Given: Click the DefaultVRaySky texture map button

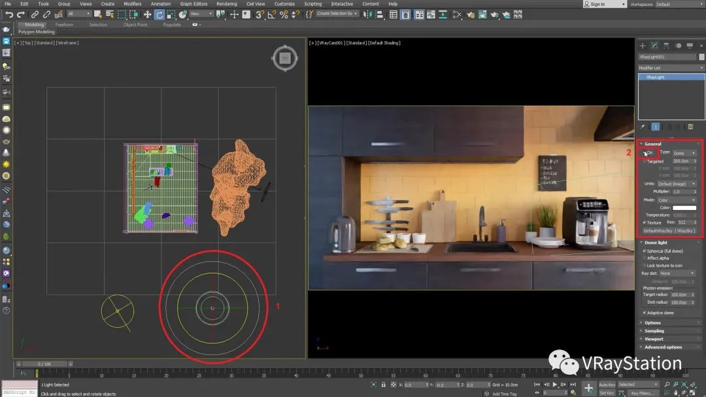Looking at the screenshot, I should (670, 231).
